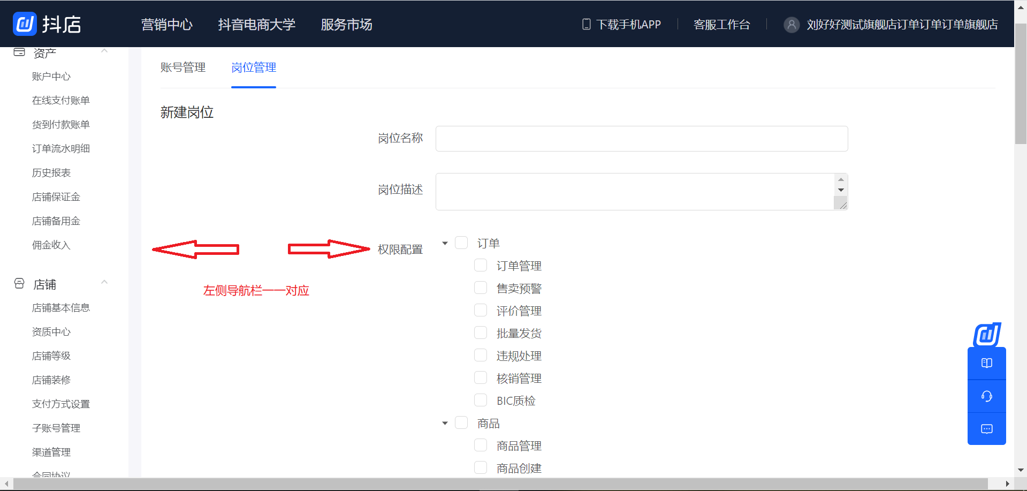Collapse the 订单 permission tree node
The height and width of the screenshot is (491, 1027).
pyautogui.click(x=445, y=243)
